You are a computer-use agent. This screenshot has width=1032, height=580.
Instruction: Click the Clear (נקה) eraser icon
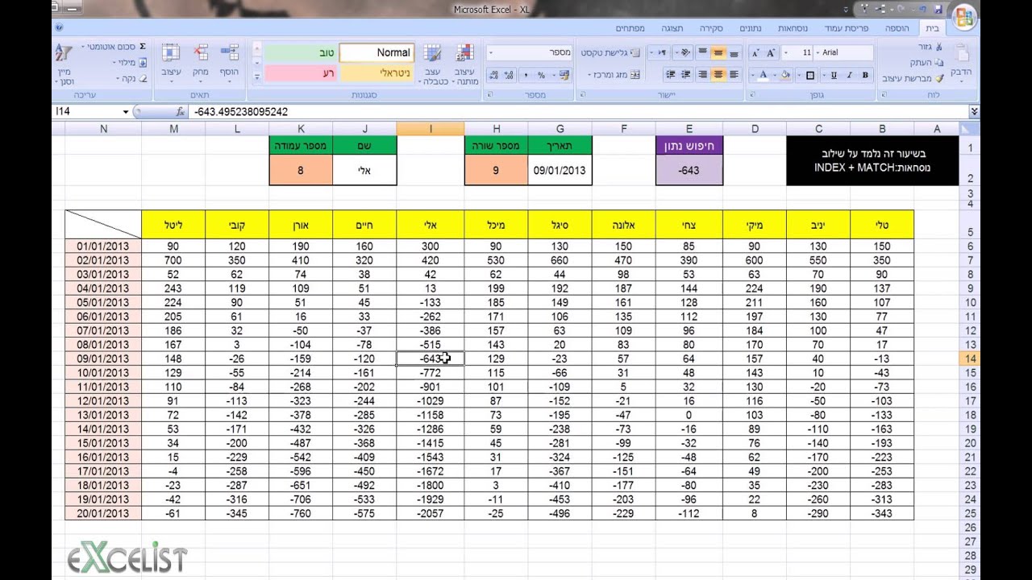click(143, 78)
